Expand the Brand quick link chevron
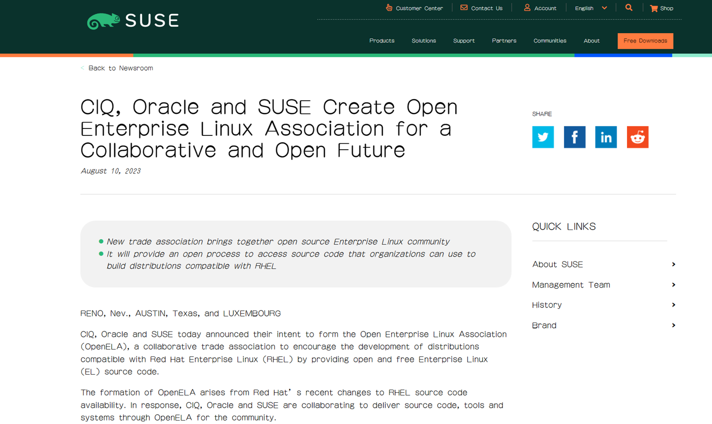 point(673,325)
